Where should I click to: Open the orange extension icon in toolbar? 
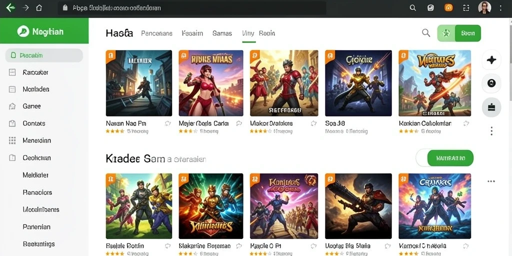coord(448,8)
